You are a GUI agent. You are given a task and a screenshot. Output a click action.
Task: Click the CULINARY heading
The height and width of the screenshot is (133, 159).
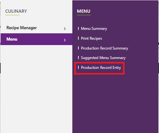(16, 11)
